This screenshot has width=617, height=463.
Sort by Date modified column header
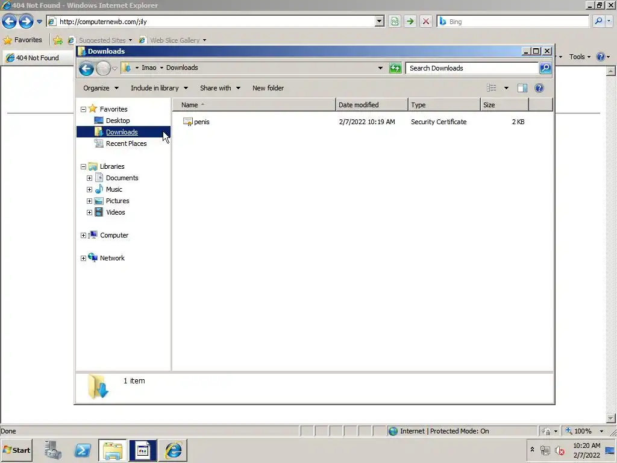372,105
